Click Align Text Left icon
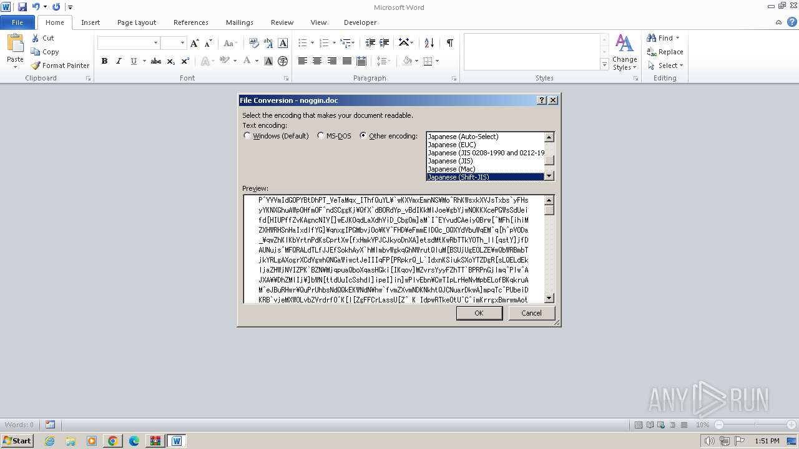 (303, 61)
